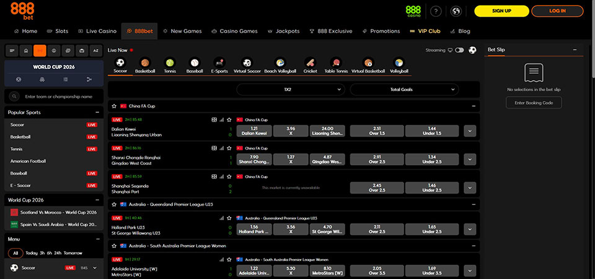595x279 pixels.
Task: Click the soccer ball icon beside Streaming toggle
Action: [472, 50]
